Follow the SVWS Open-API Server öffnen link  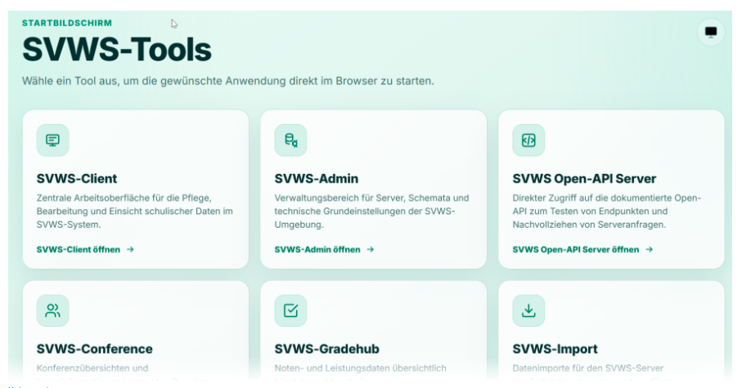[582, 249]
